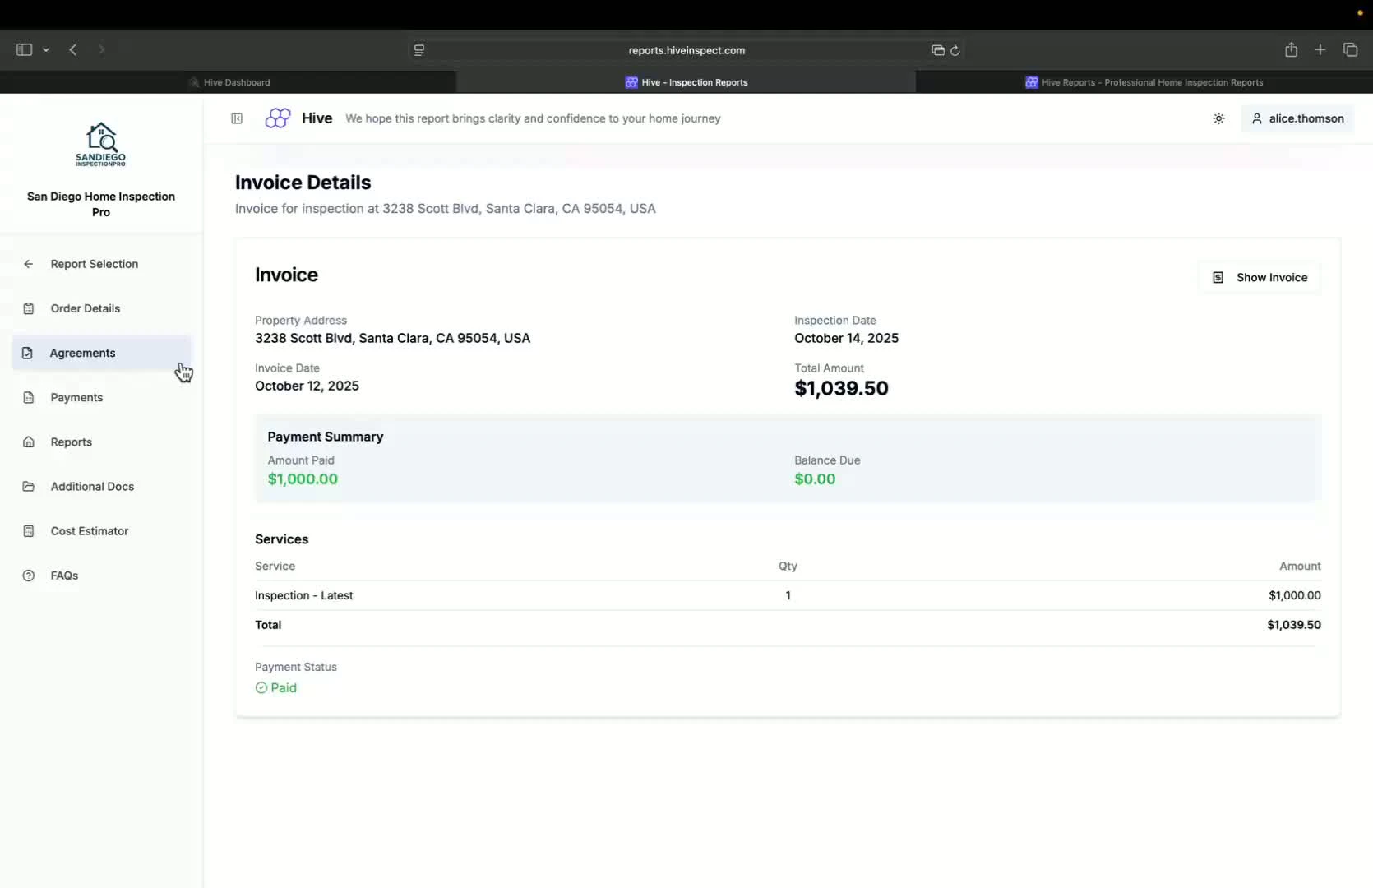Toggle the Safari sidebar button
Image resolution: width=1373 pixels, height=888 pixels.
[24, 50]
